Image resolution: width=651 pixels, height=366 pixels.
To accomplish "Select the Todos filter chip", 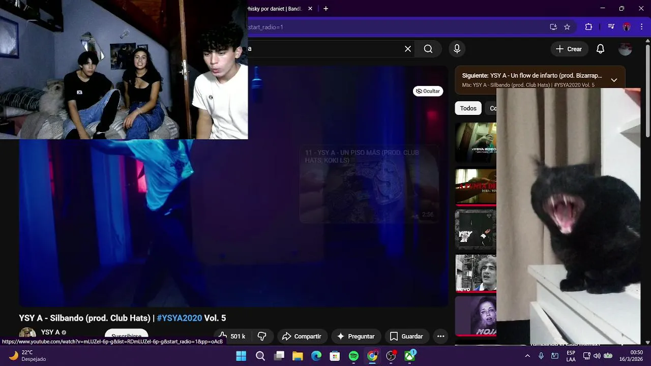I will pos(468,108).
